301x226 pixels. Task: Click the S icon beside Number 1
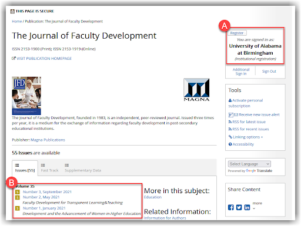18,208
